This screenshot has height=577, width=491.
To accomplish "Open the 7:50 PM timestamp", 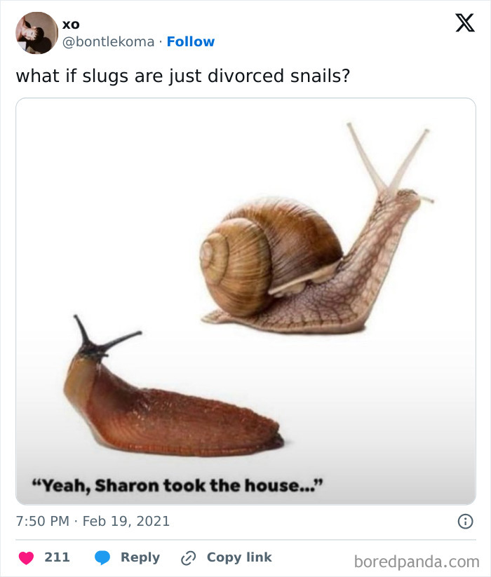I will pyautogui.click(x=43, y=521).
